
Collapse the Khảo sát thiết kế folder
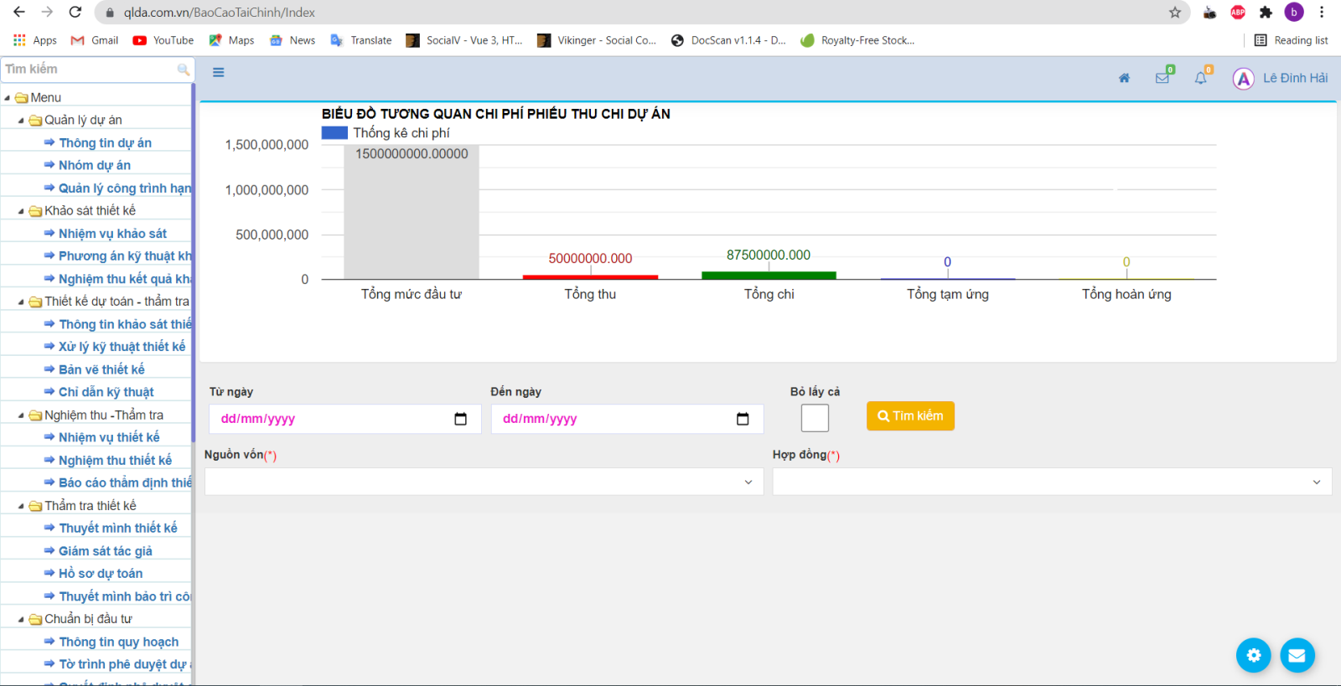click(21, 211)
